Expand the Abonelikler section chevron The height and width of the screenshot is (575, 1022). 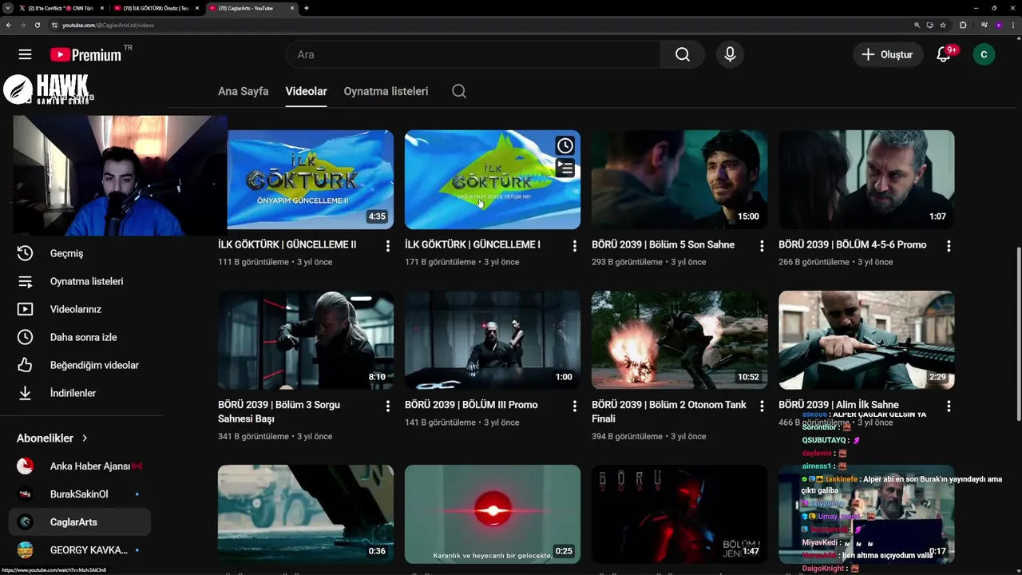pyautogui.click(x=85, y=438)
